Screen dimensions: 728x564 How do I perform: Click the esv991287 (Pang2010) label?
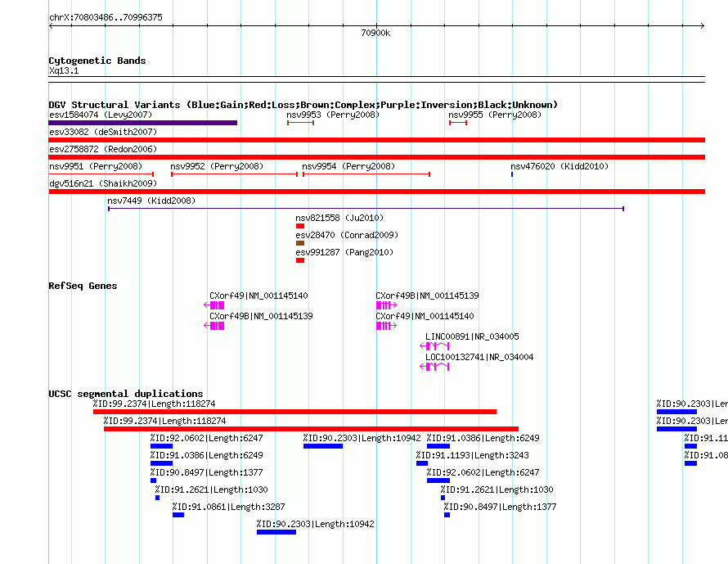(344, 252)
